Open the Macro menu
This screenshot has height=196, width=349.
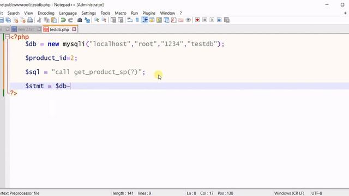point(121,13)
